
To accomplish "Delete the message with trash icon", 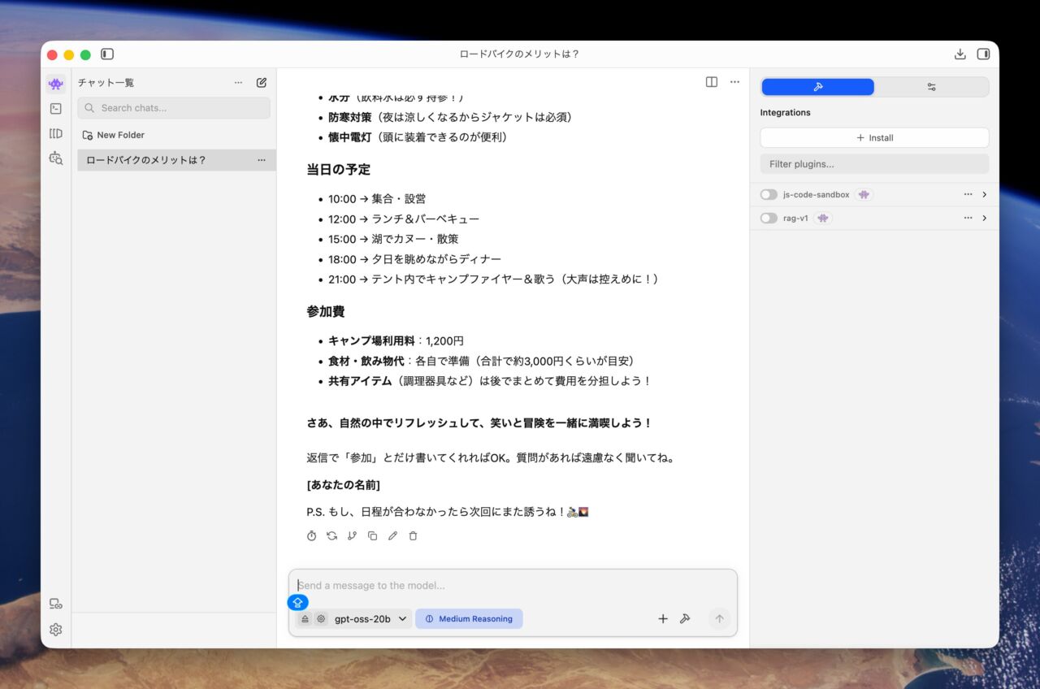I will pos(413,536).
